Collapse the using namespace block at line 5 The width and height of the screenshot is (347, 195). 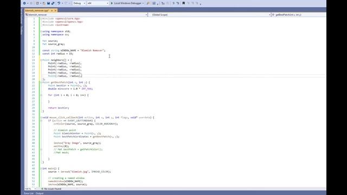(x=41, y=31)
